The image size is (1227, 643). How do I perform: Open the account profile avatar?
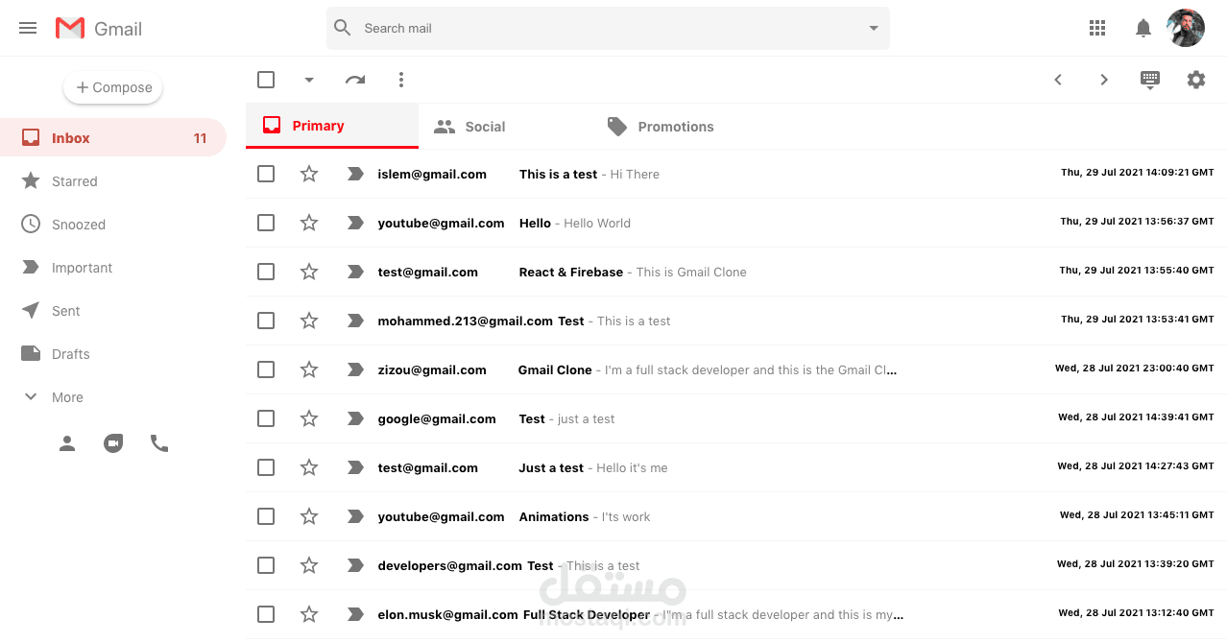point(1186,28)
